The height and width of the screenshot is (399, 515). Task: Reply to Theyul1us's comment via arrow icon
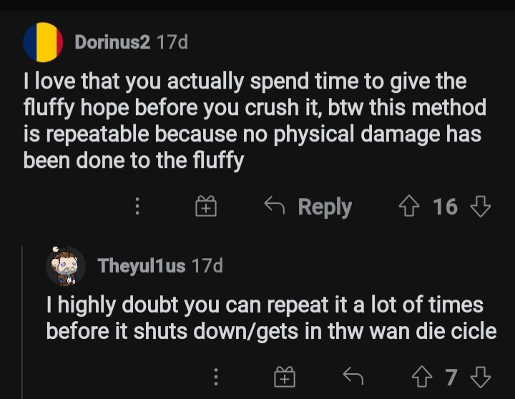353,375
